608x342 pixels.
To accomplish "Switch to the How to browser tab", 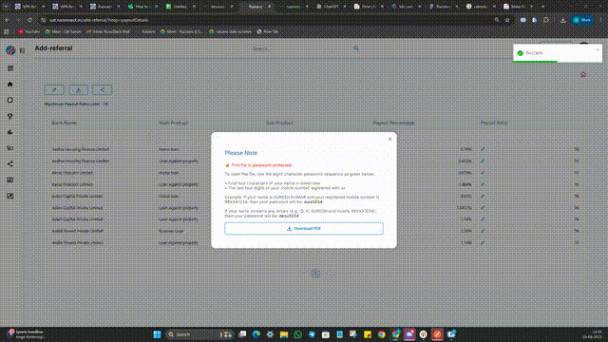I will tap(142, 7).
